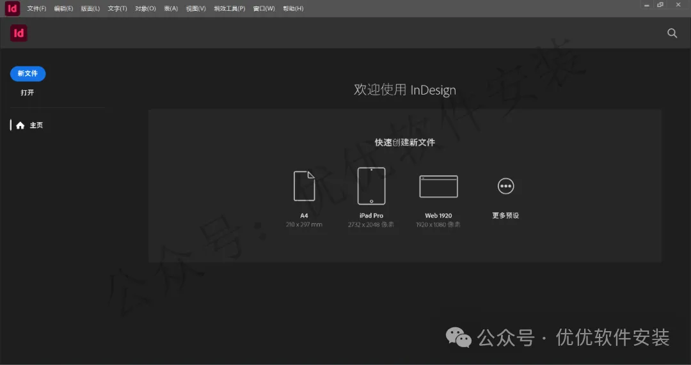Open the search magnifier icon
This screenshot has width=691, height=365.
tap(672, 33)
